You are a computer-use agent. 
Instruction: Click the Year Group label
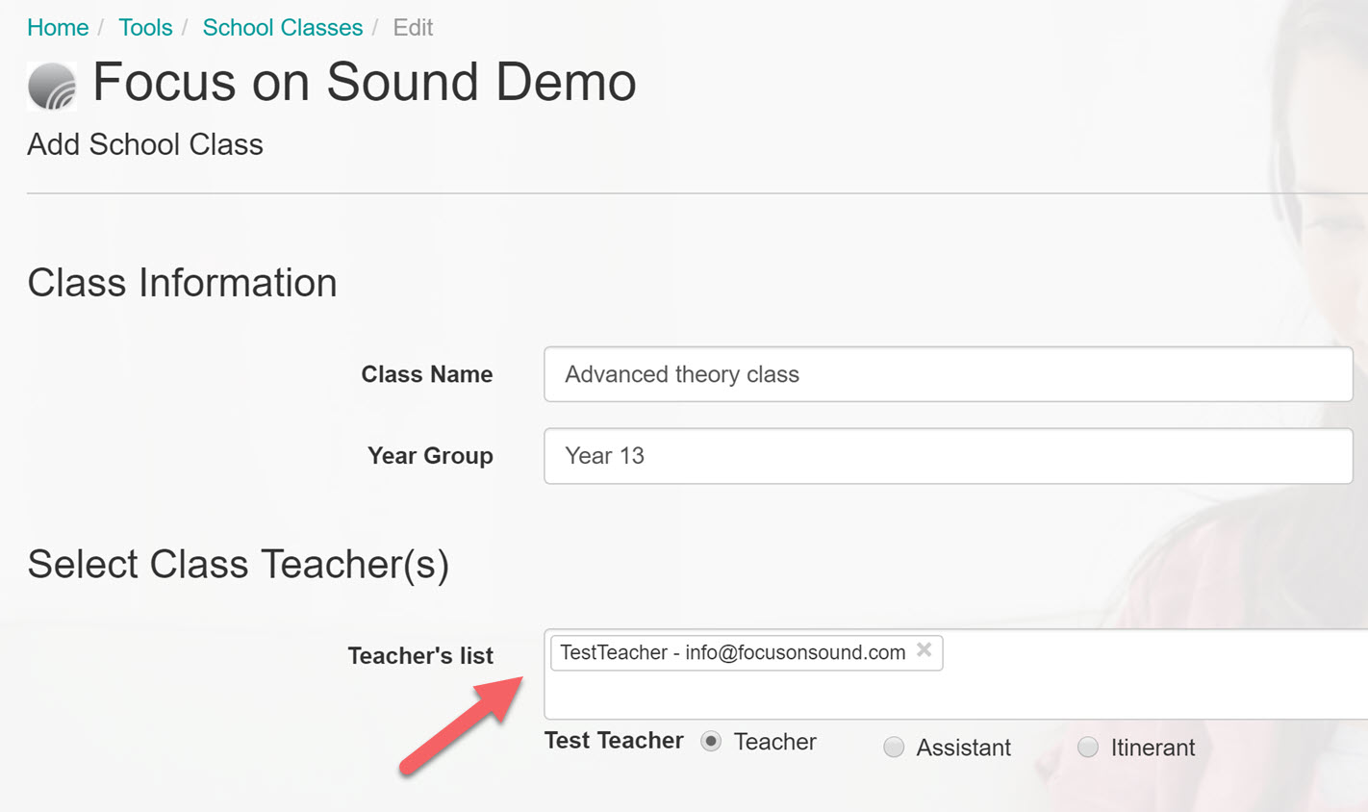tap(430, 456)
